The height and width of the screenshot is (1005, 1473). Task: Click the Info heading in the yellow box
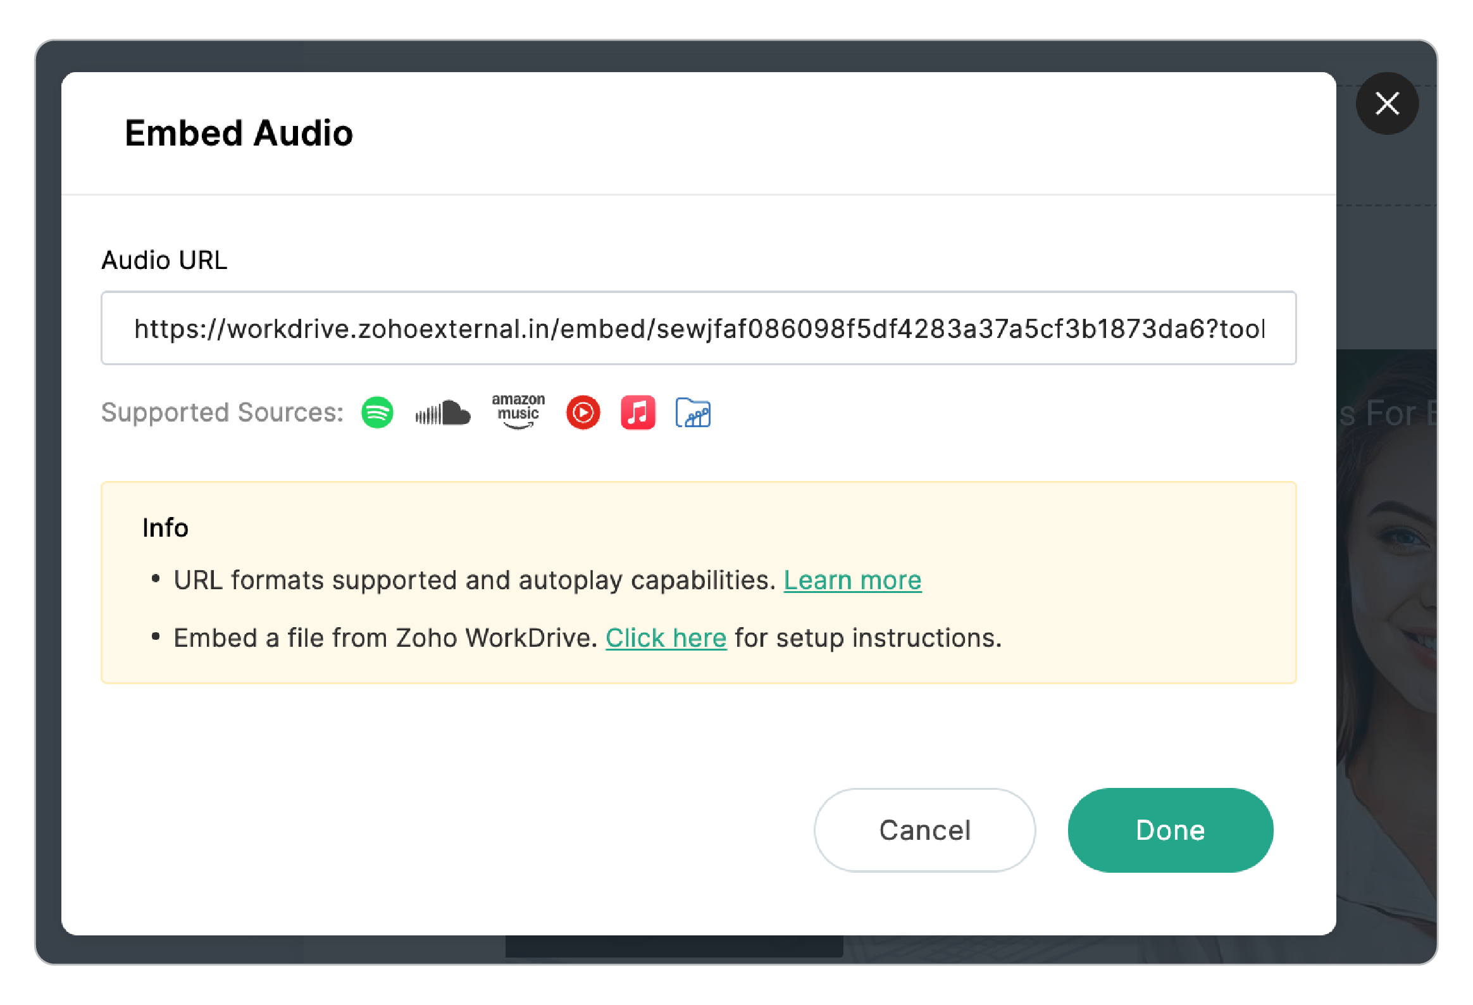click(x=165, y=527)
